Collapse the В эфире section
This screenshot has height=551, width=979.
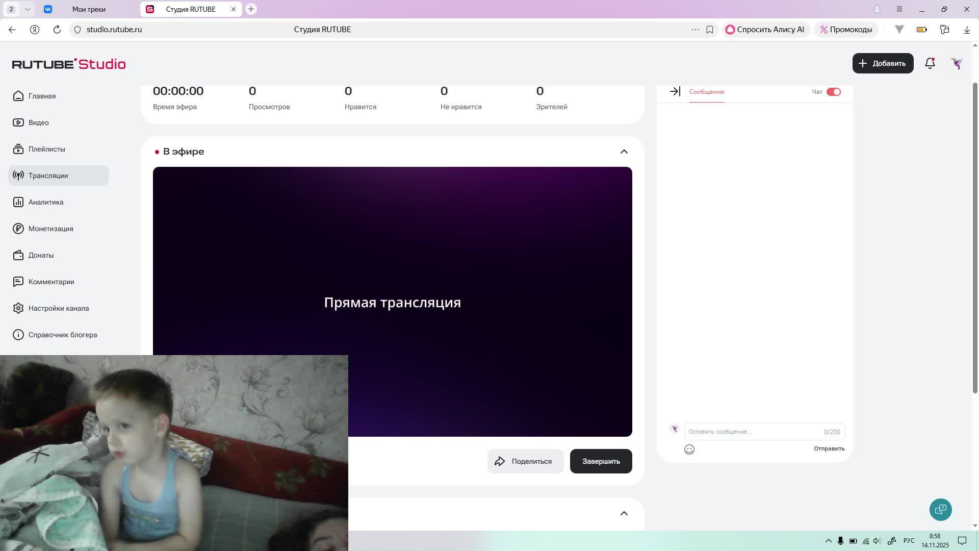click(x=624, y=151)
